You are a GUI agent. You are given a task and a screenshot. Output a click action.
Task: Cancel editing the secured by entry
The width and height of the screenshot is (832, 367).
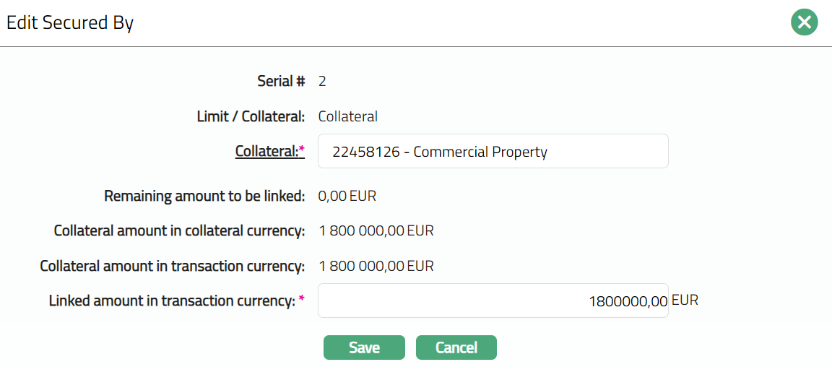(x=456, y=347)
